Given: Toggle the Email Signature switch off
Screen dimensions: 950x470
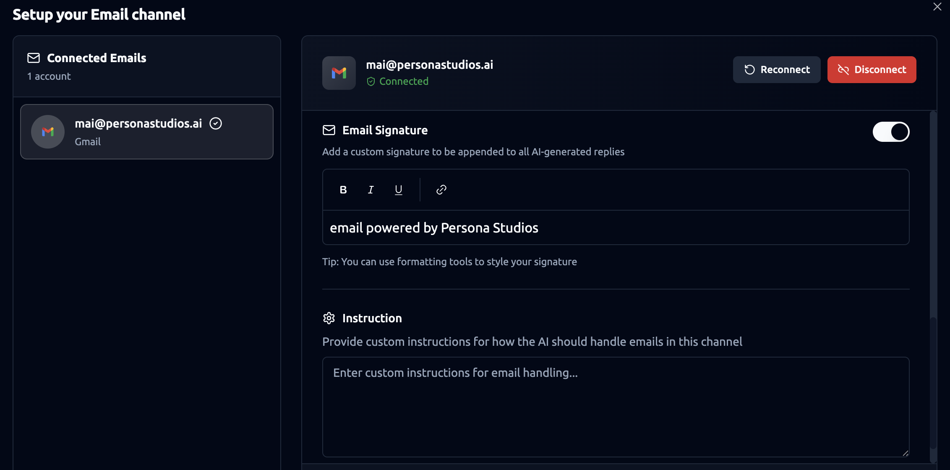Looking at the screenshot, I should (891, 132).
